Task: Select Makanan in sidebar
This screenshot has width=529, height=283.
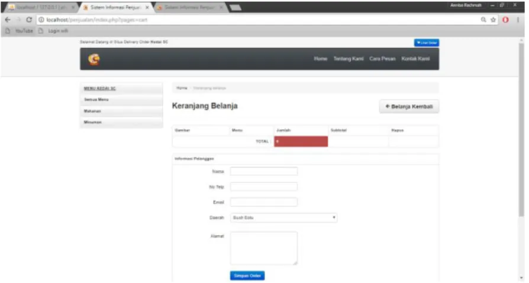Action: [x=121, y=111]
